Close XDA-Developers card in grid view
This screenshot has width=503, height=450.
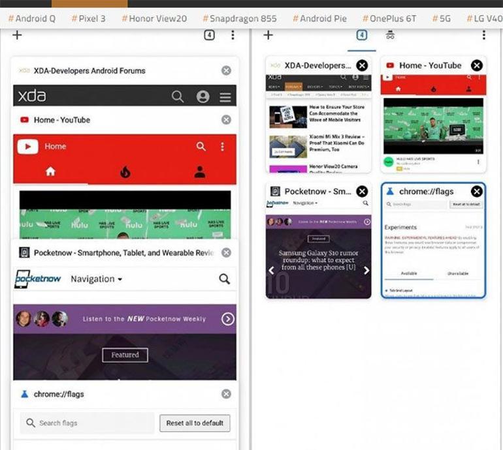362,65
